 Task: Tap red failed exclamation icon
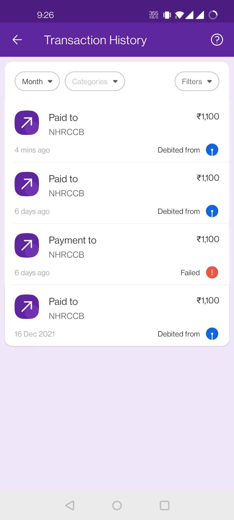[212, 272]
